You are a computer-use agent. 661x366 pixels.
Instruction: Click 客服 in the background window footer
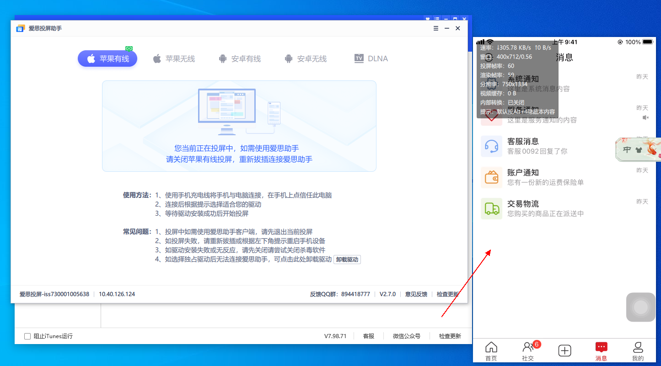pos(369,336)
